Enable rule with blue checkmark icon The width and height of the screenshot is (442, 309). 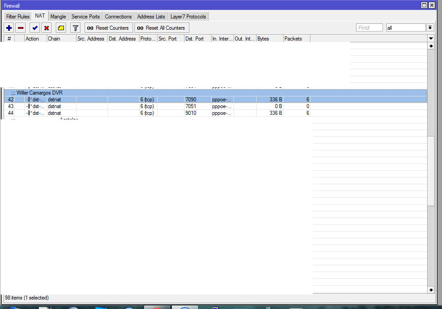tap(35, 28)
